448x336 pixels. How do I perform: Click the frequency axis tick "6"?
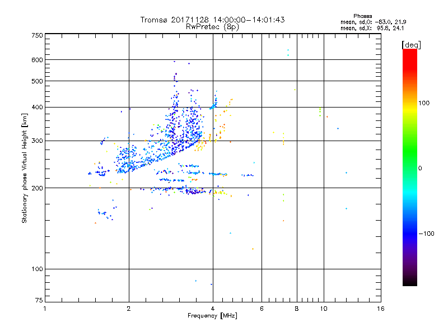coord(262,309)
